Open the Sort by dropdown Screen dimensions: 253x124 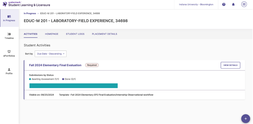pyautogui.click(x=51, y=54)
